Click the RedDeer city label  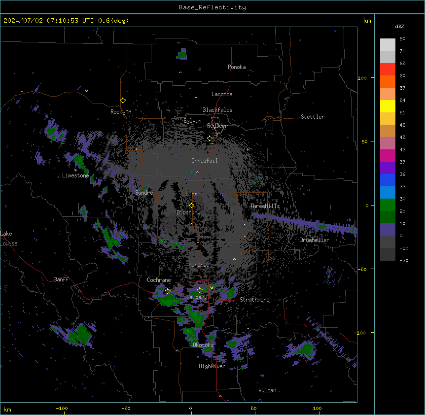click(x=217, y=126)
